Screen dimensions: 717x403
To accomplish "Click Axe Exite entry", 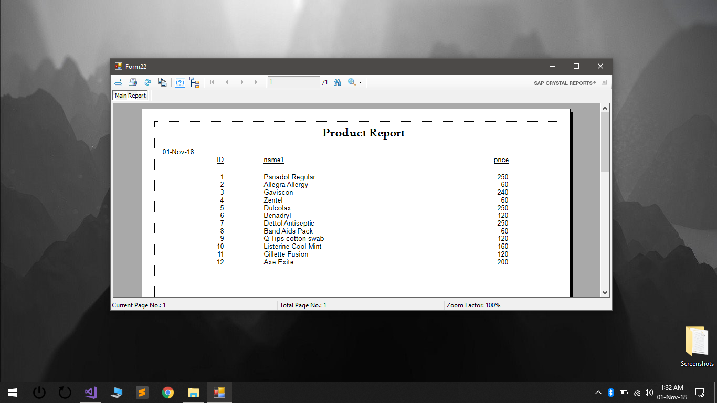I will tap(279, 262).
